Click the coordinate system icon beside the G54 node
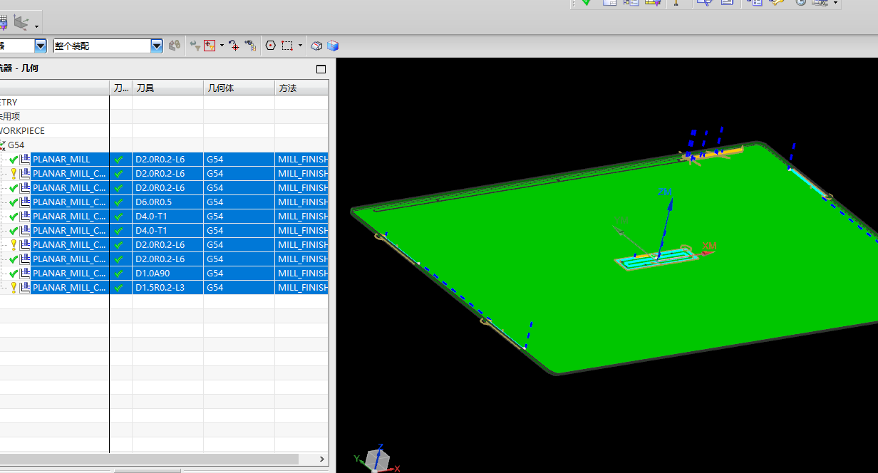 3,145
